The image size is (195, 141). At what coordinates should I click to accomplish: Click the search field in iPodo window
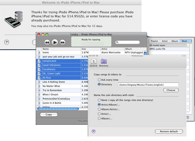(127, 42)
